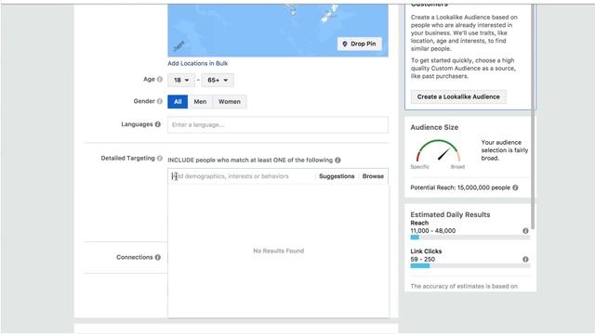Click the 11,000 - 48,000 reach value
The image size is (595, 334).
[x=433, y=231]
